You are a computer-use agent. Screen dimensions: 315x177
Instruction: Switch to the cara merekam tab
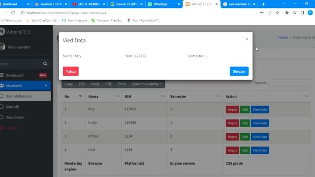[x=240, y=4]
